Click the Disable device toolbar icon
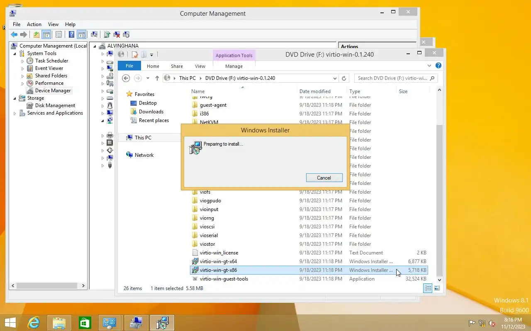 click(126, 35)
